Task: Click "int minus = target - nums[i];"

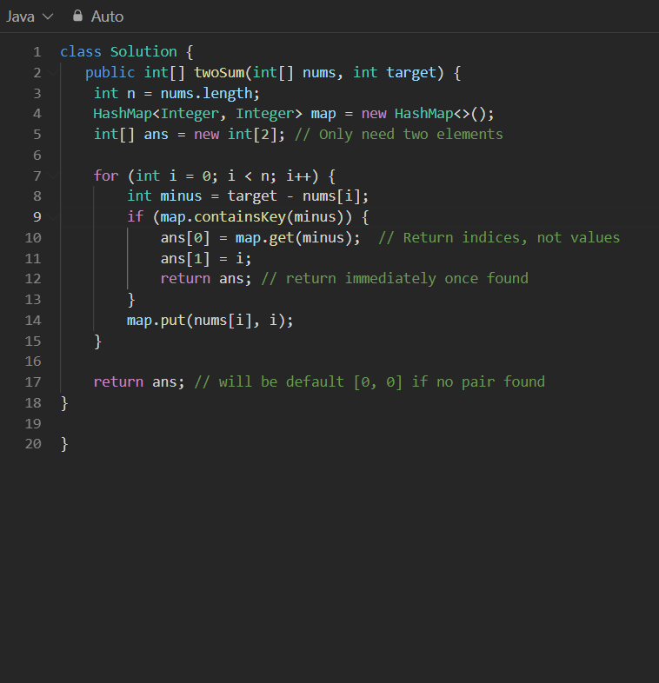Action: point(248,196)
